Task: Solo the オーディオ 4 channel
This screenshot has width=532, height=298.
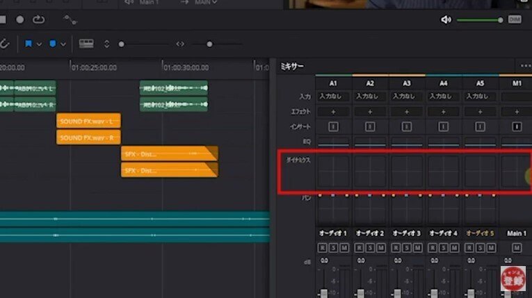Action: pos(443,248)
